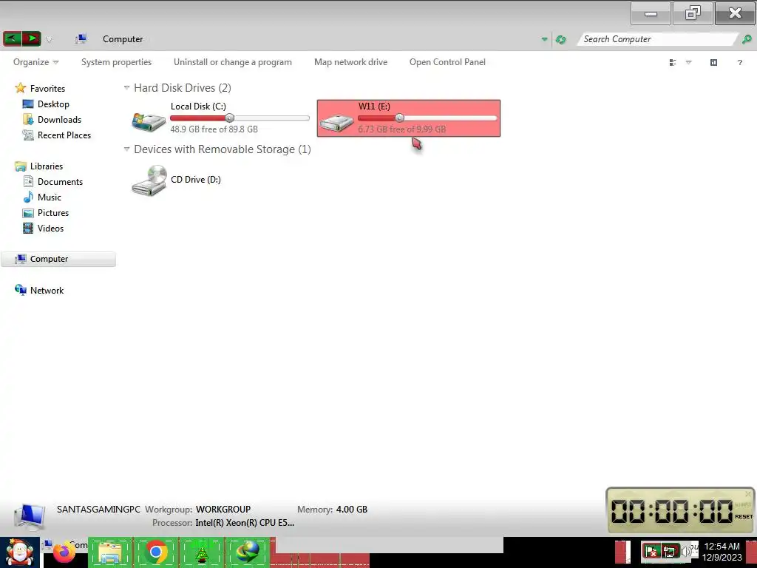The width and height of the screenshot is (757, 568).
Task: Open the Christmas tree taskbar app
Action: [x=201, y=552]
